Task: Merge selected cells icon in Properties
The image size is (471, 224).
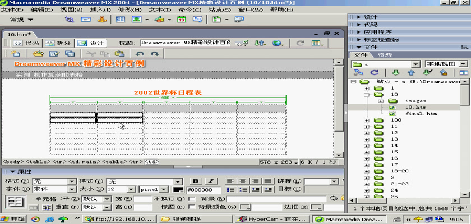Action: click(x=34, y=207)
